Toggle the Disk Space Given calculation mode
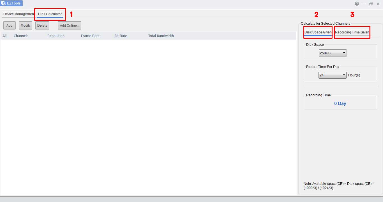 coord(318,32)
